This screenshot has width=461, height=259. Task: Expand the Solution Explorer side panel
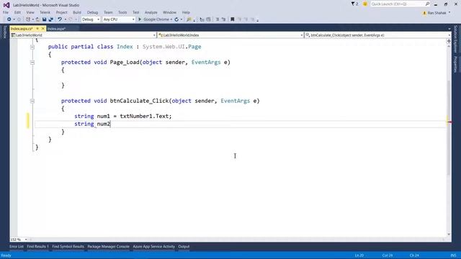click(456, 39)
